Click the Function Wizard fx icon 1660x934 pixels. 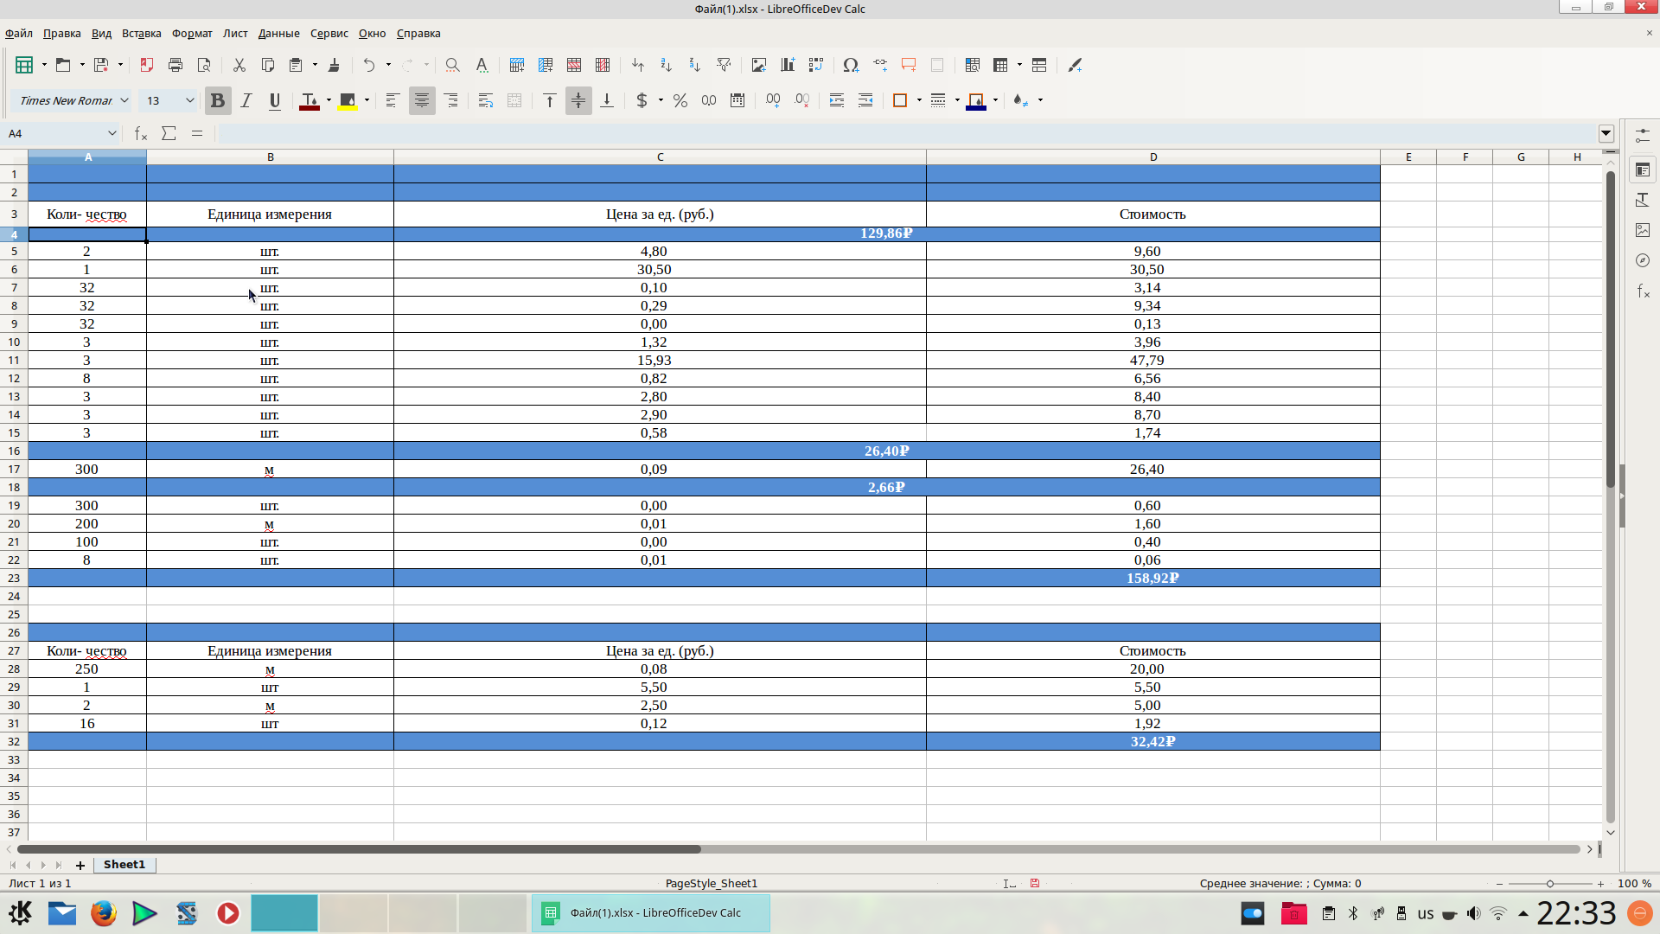[141, 133]
